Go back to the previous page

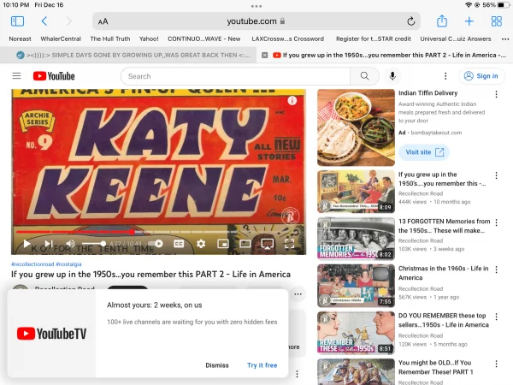(44, 21)
